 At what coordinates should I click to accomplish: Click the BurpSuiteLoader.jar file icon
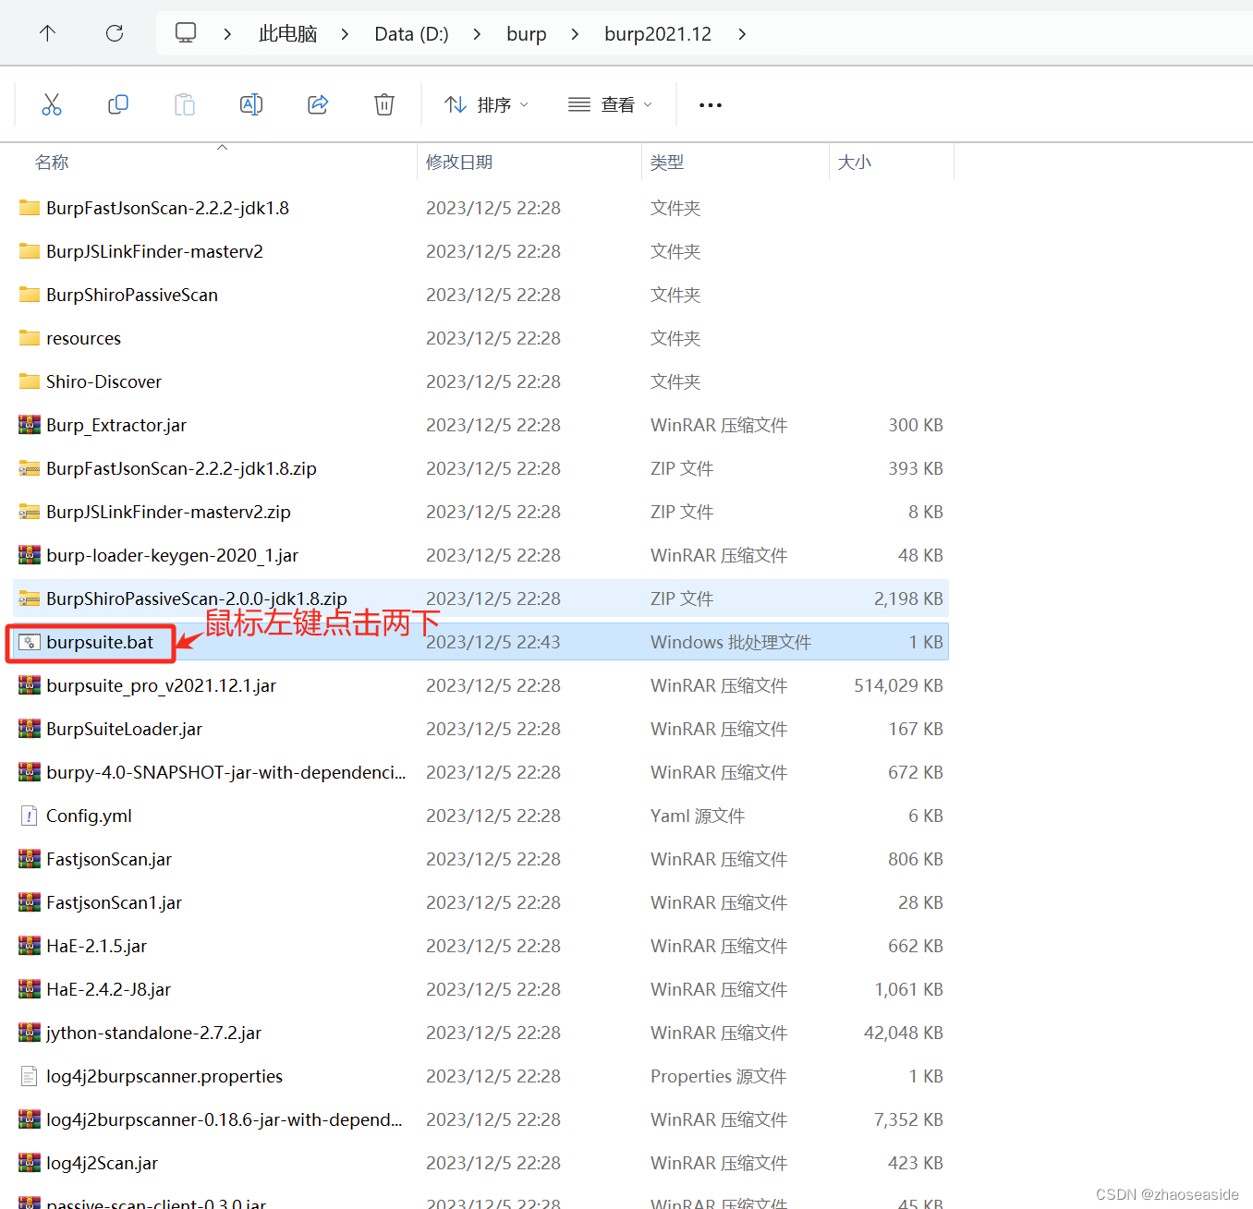(x=30, y=729)
